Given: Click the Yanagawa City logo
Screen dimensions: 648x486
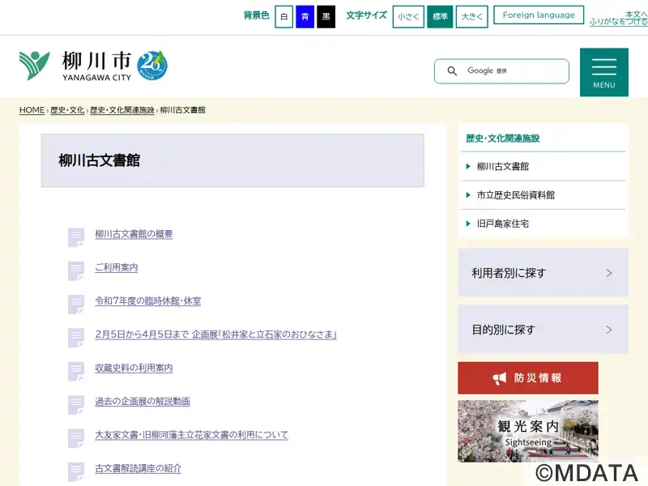Looking at the screenshot, I should click(x=75, y=66).
